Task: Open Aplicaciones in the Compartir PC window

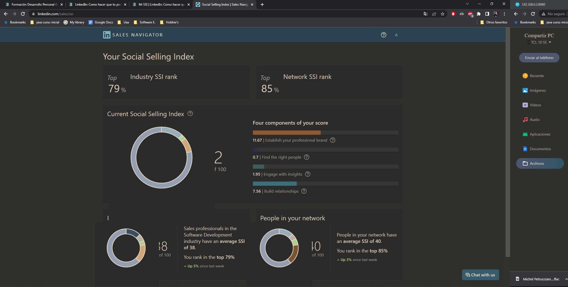Action: point(537,134)
